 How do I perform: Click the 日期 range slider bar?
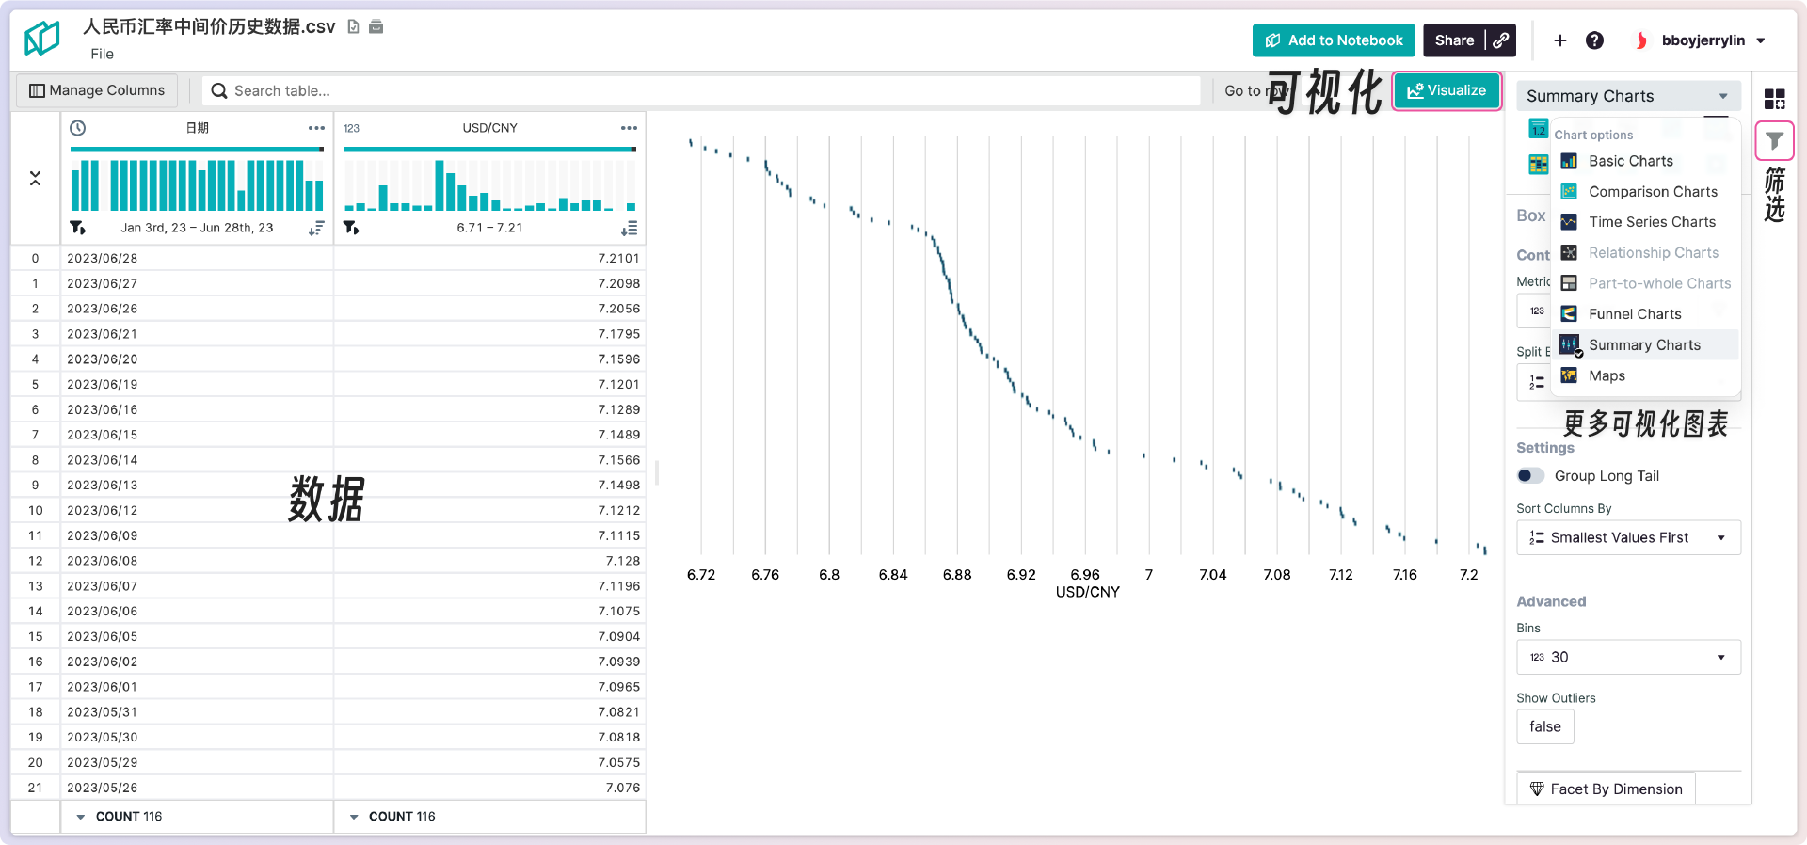[x=197, y=149]
